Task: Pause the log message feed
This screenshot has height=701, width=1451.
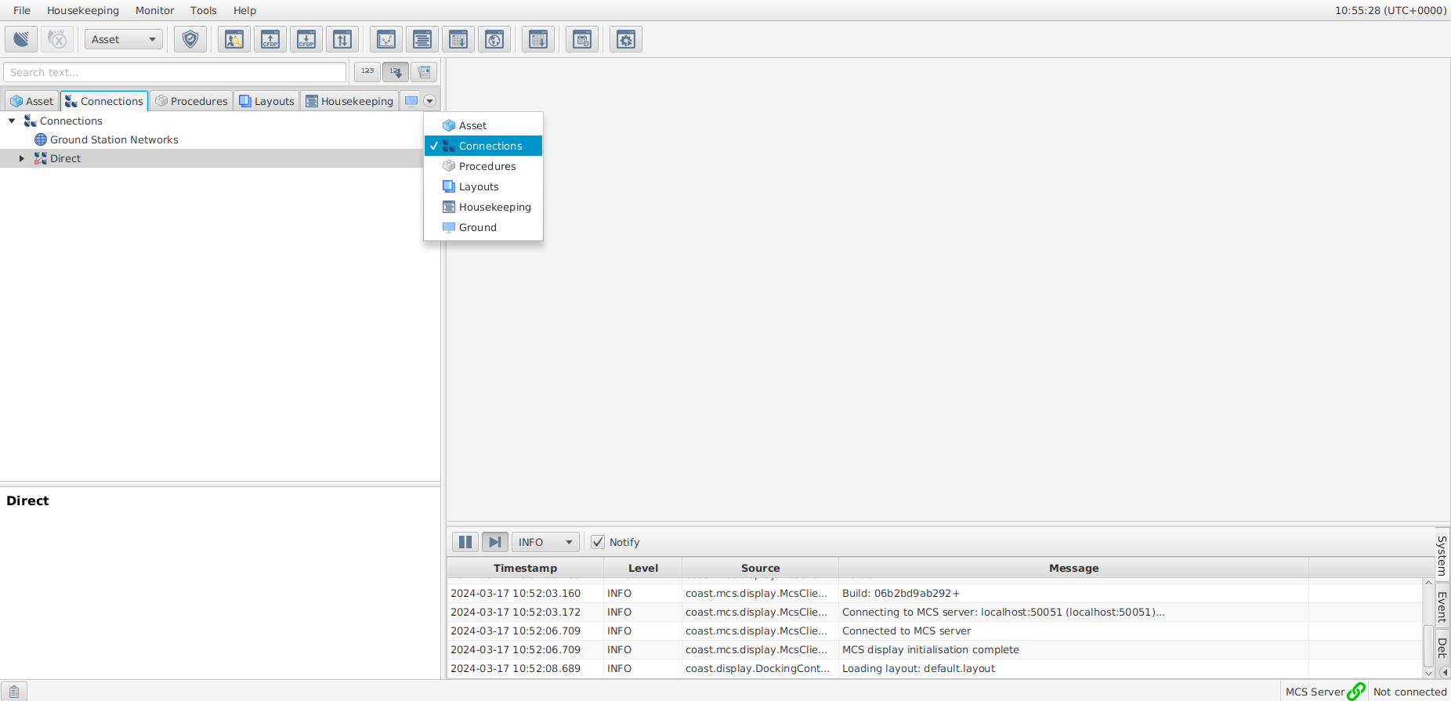Action: [465, 542]
